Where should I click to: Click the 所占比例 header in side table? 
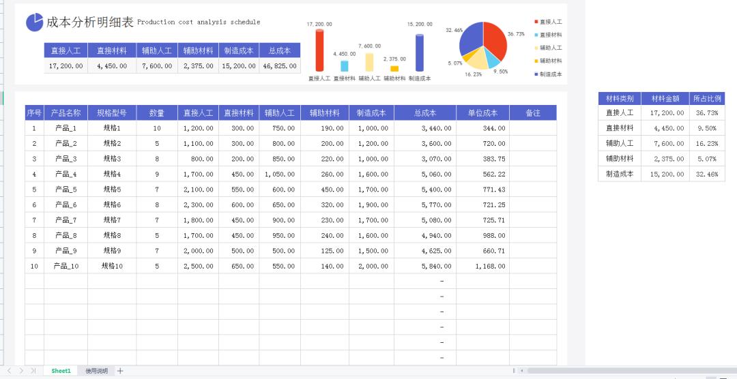[706, 99]
